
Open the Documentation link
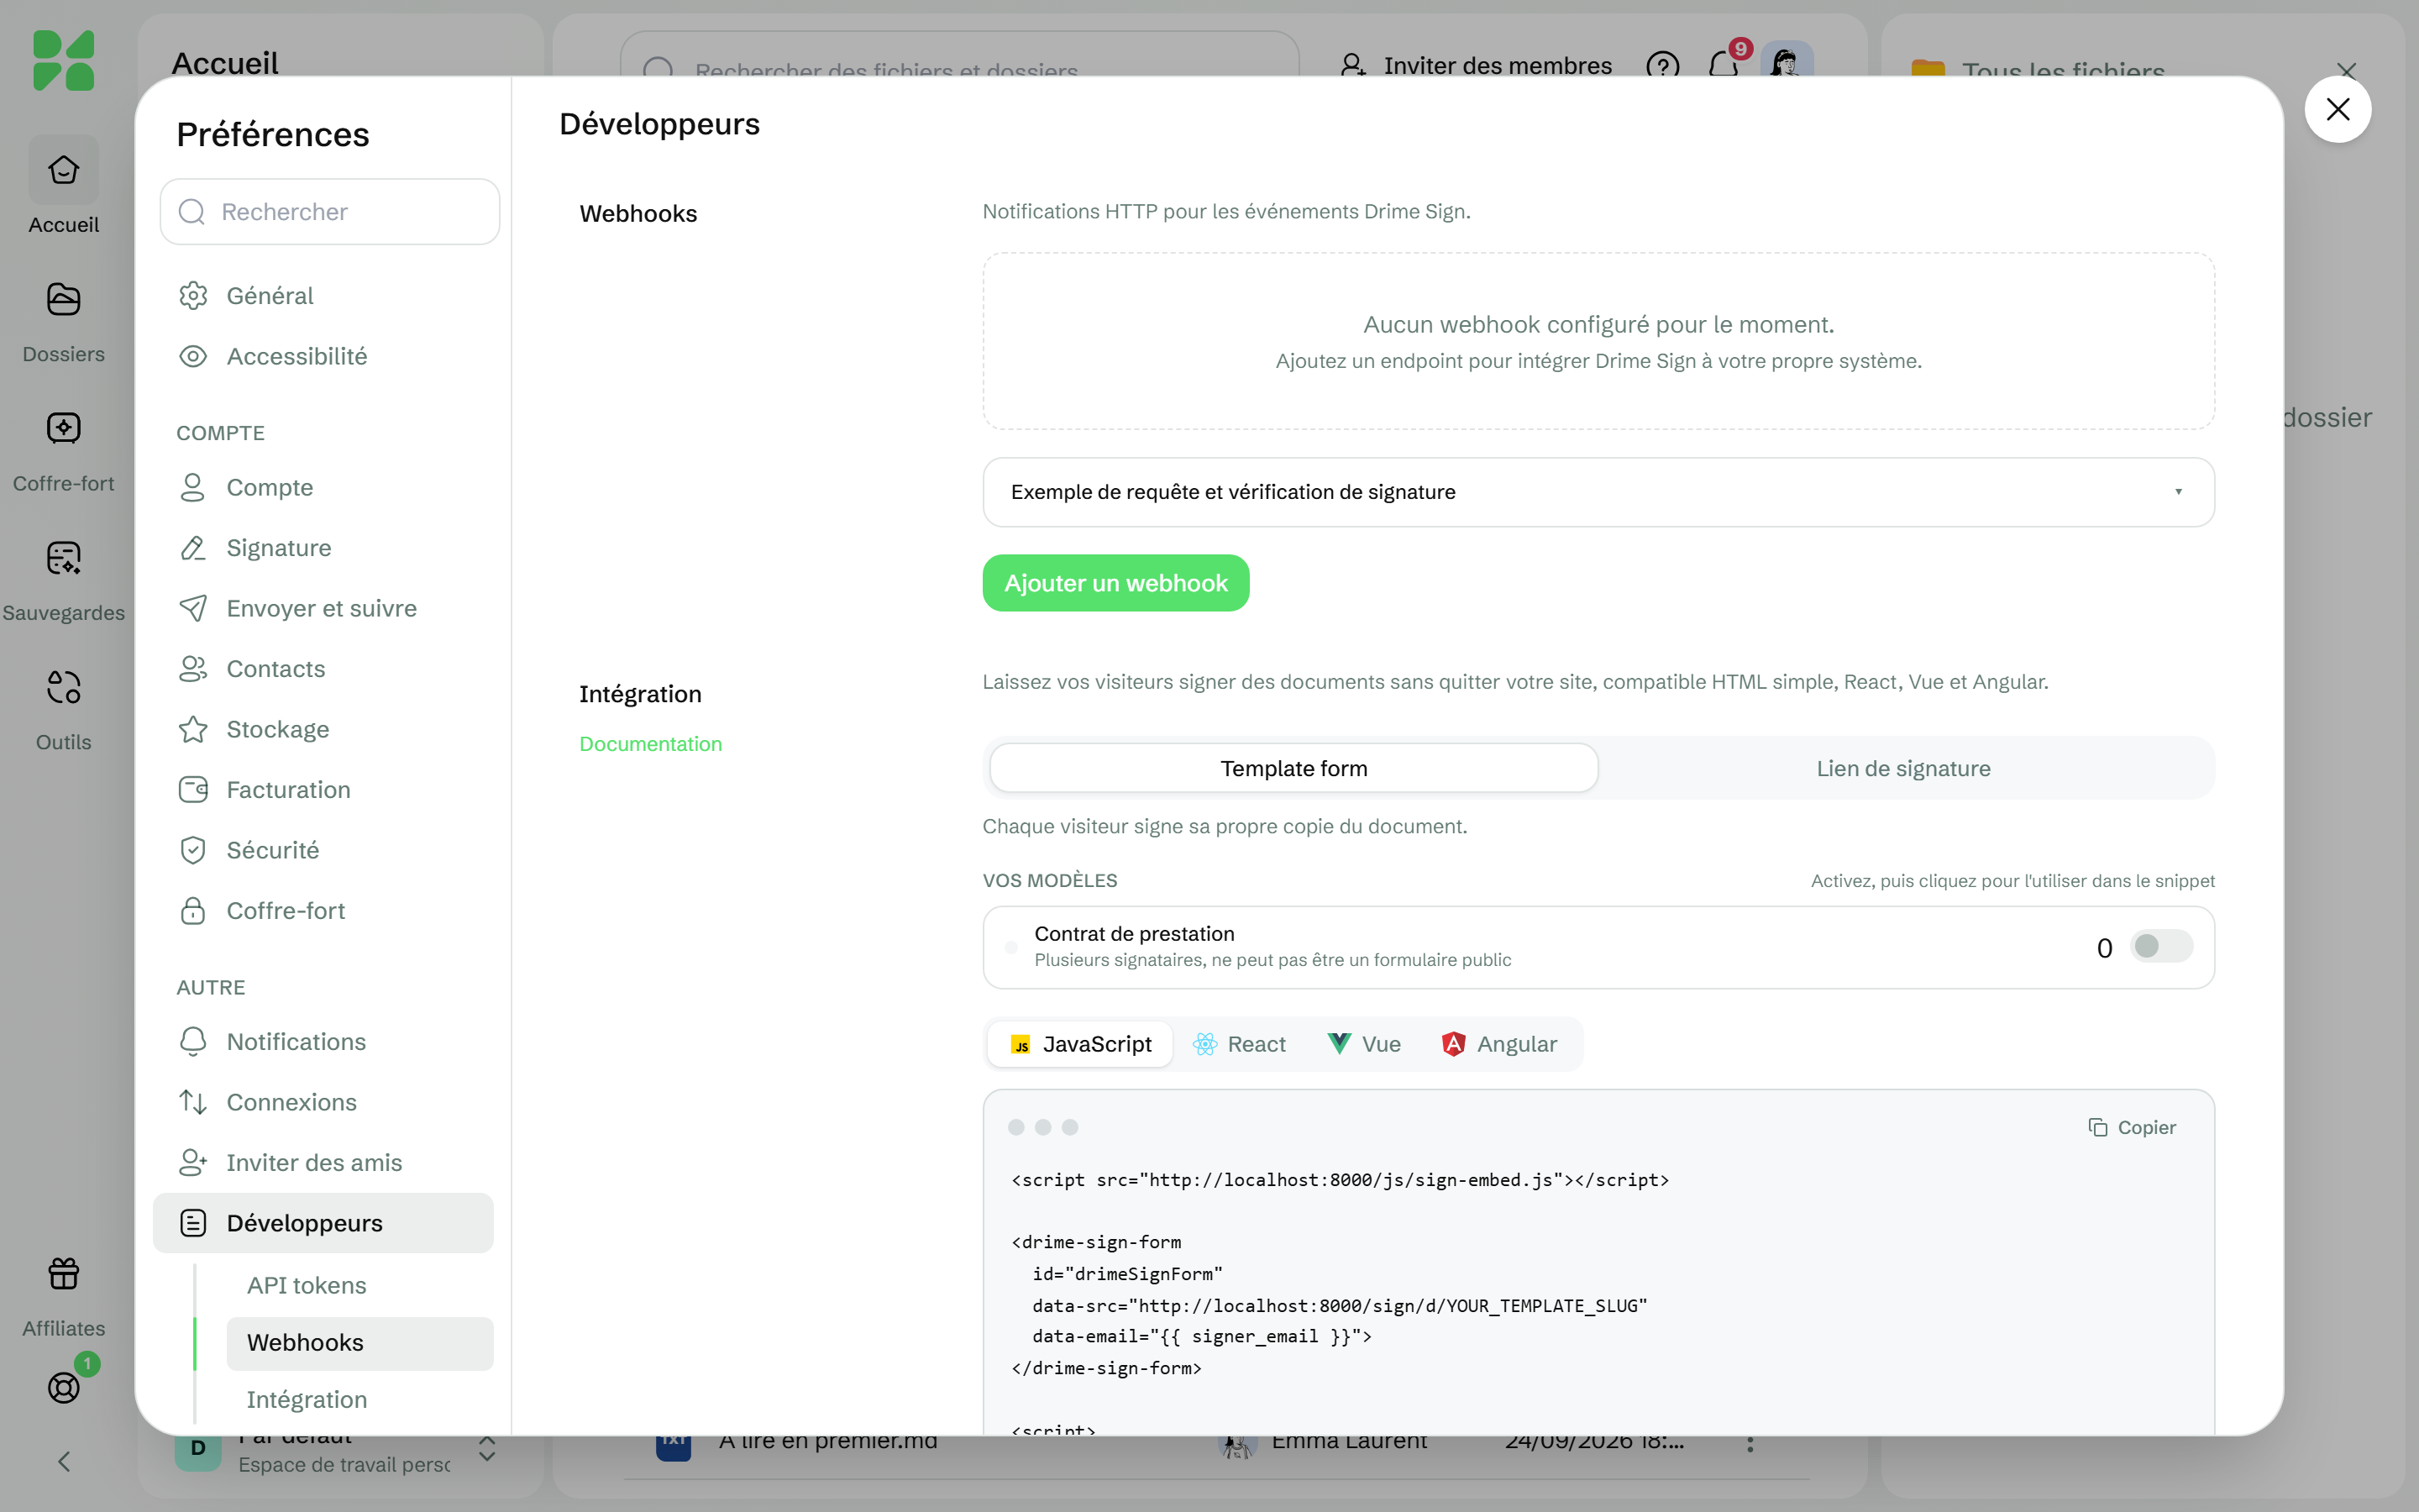coord(650,744)
